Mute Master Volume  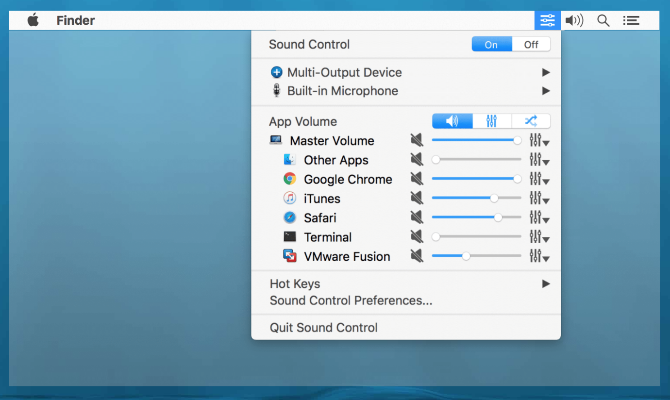point(417,140)
